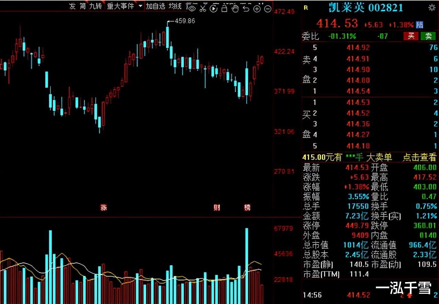Screen dimensions: 439x304
Task: Select sell level 1 price 414.54
Action: coord(358,91)
